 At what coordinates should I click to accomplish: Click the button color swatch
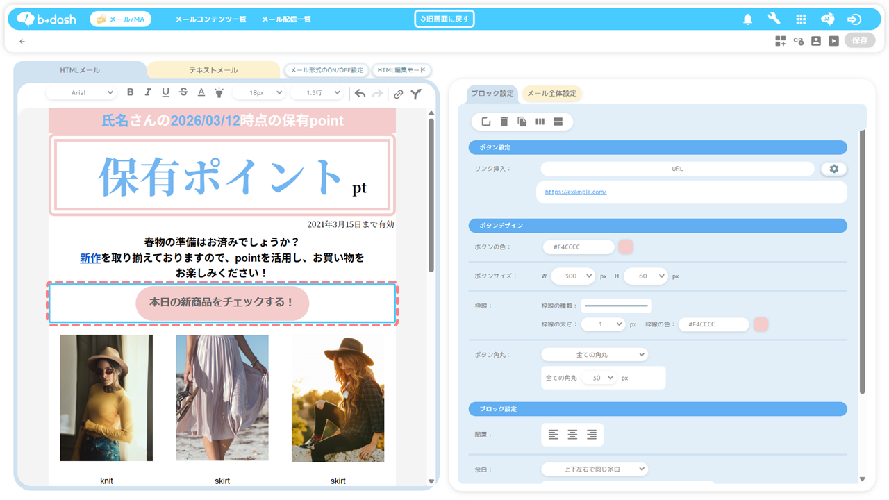coord(625,247)
